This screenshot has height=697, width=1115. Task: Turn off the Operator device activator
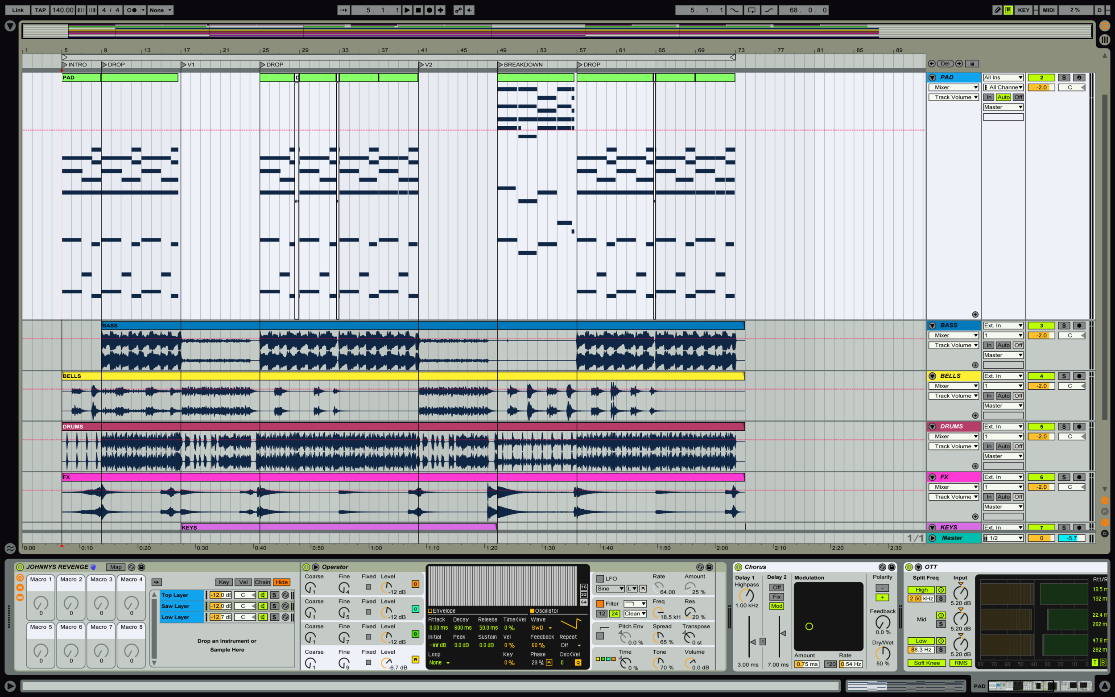coord(306,567)
